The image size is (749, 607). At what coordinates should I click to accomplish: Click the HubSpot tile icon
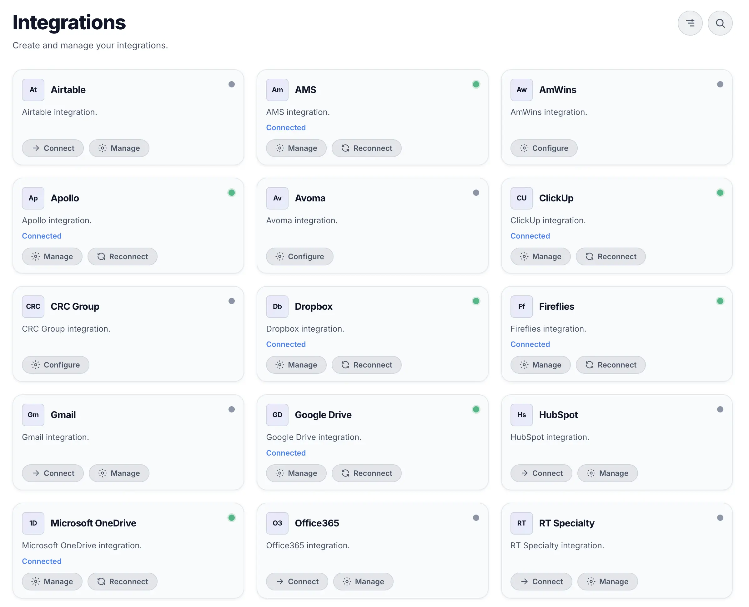pos(521,415)
